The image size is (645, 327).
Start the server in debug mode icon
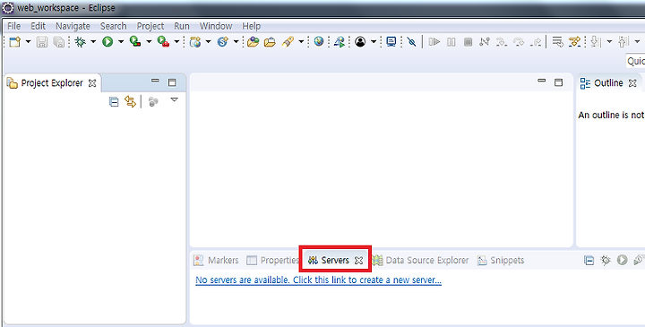click(x=606, y=260)
